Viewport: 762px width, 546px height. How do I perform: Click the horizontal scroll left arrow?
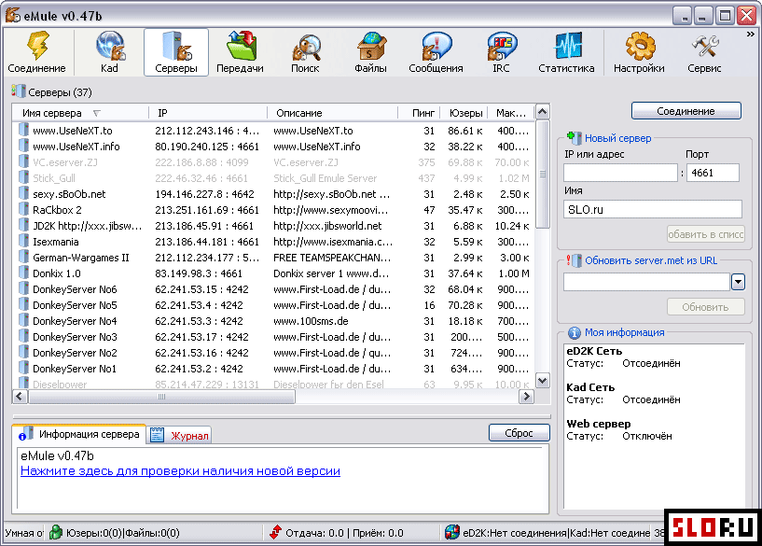coord(20,397)
